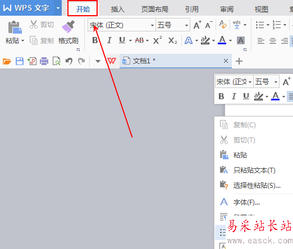Viewport: 293px width, 249px height.
Task: Expand ribbon highlight color dropdown arrow
Action: [213, 40]
